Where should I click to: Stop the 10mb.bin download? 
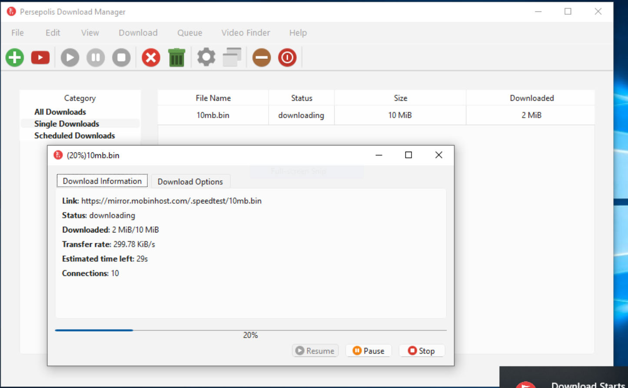click(422, 351)
